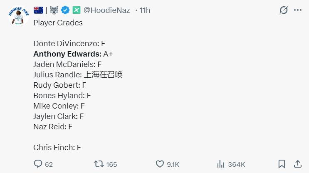Screen dimensions: 309x173
Task: Open the @HoodieNaz_ handle link
Action: [x=109, y=10]
